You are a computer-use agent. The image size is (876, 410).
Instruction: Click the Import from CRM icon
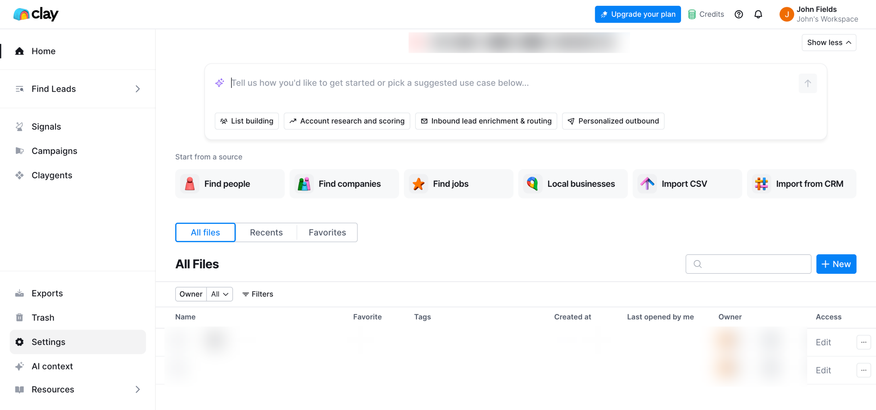click(x=761, y=184)
